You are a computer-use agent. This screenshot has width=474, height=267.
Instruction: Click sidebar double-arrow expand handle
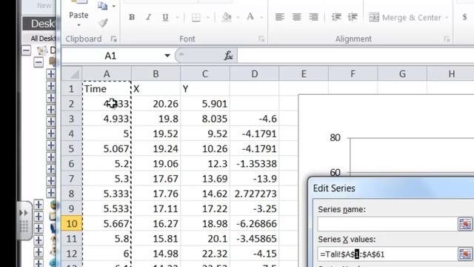tap(23, 213)
